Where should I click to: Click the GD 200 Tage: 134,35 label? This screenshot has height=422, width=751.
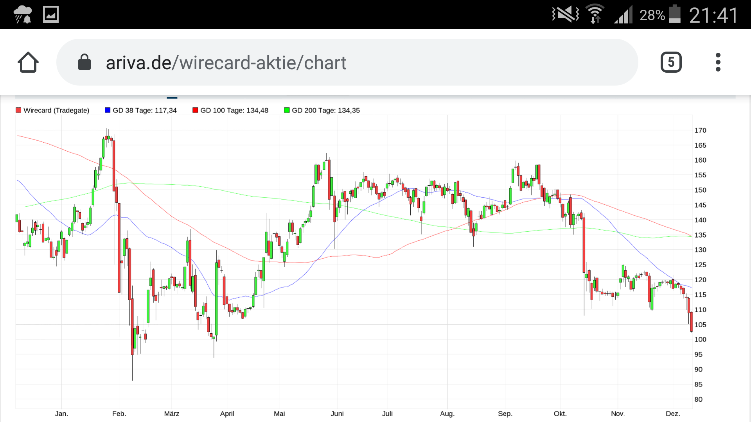pos(325,110)
